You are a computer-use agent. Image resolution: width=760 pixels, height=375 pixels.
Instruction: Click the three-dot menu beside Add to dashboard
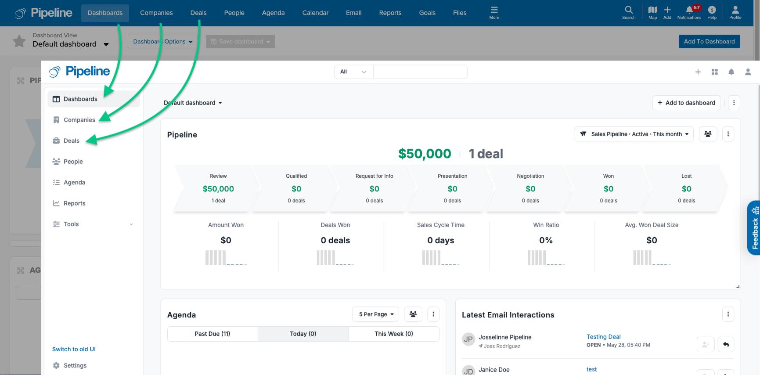734,103
